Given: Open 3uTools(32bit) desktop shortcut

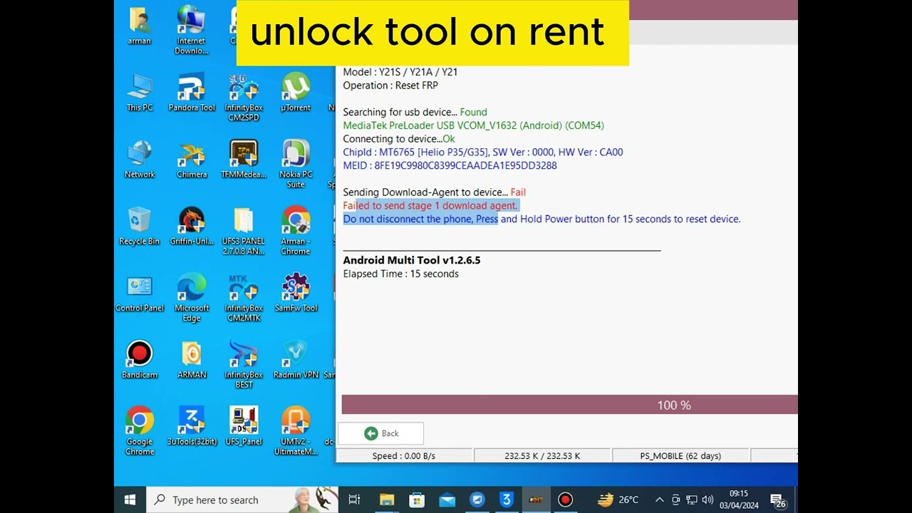Looking at the screenshot, I should [192, 426].
